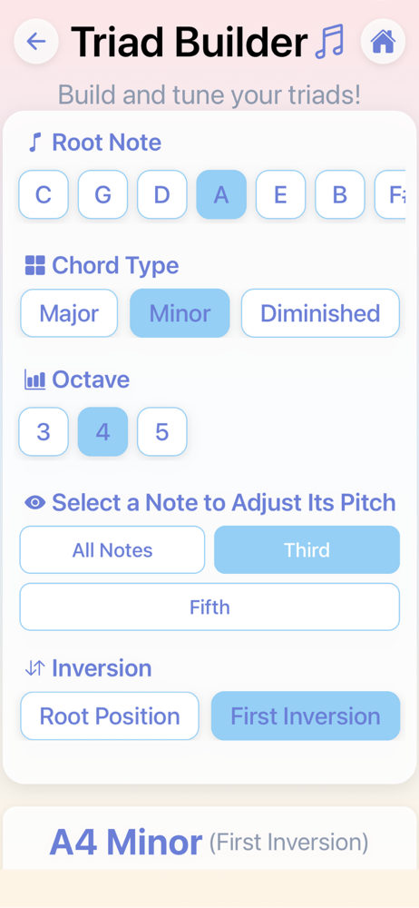Tap the partially visible F# root note

click(389, 194)
